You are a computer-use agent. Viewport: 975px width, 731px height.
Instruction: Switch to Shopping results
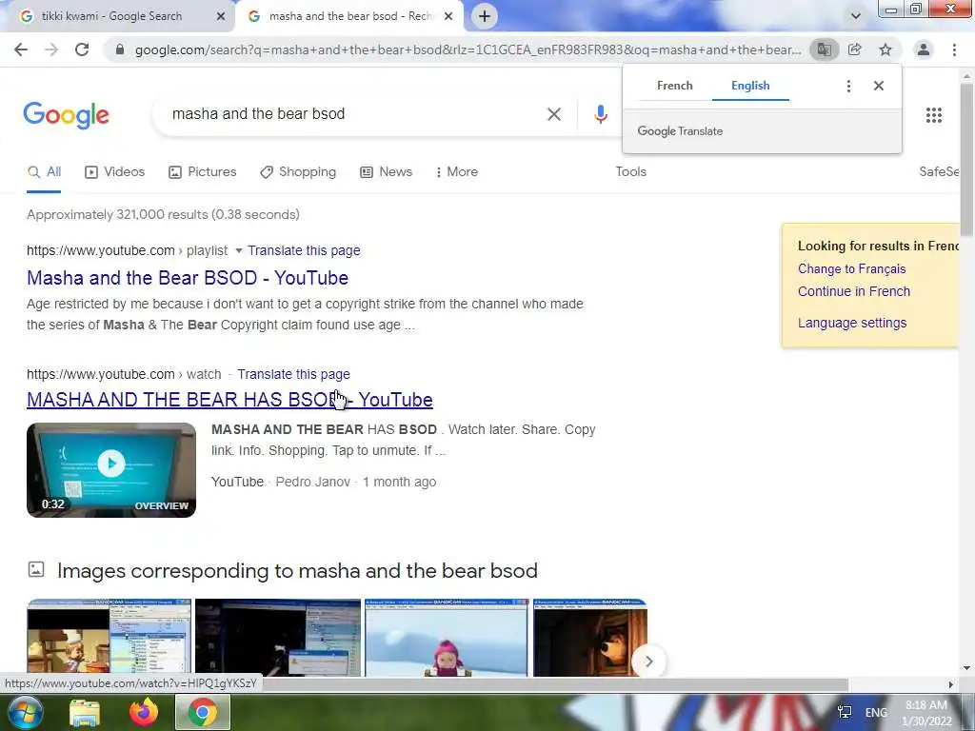point(298,172)
